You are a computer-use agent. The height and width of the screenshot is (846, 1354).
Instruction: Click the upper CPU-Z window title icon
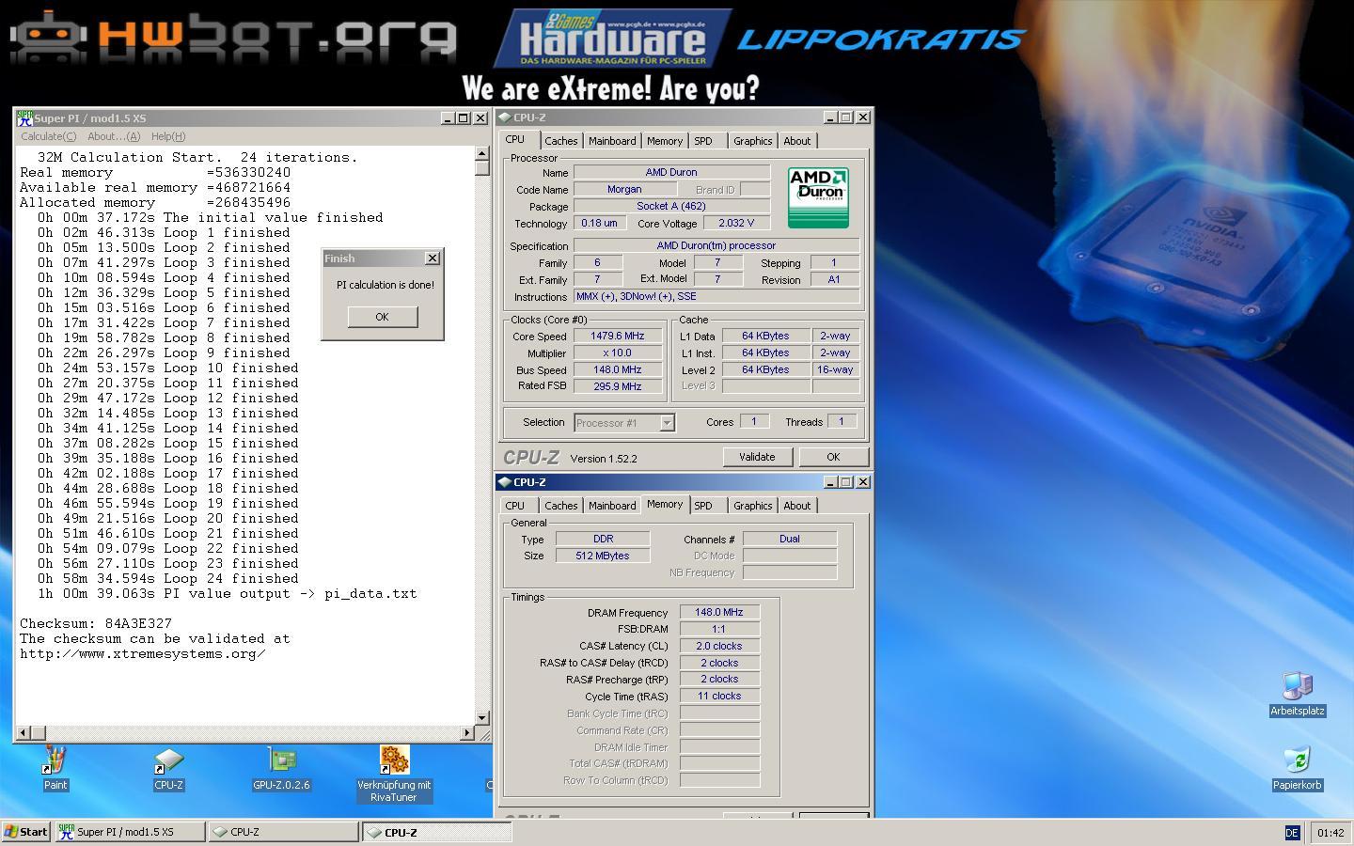point(505,117)
